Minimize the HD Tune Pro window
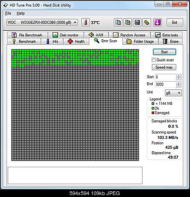190x197 pixels. [x=159, y=4]
